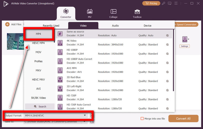
Task: Click the Same as source preset icon
Action: click(x=60, y=34)
